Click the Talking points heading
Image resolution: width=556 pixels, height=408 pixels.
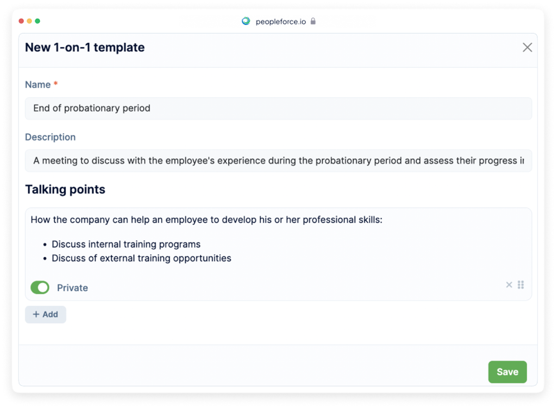point(65,189)
